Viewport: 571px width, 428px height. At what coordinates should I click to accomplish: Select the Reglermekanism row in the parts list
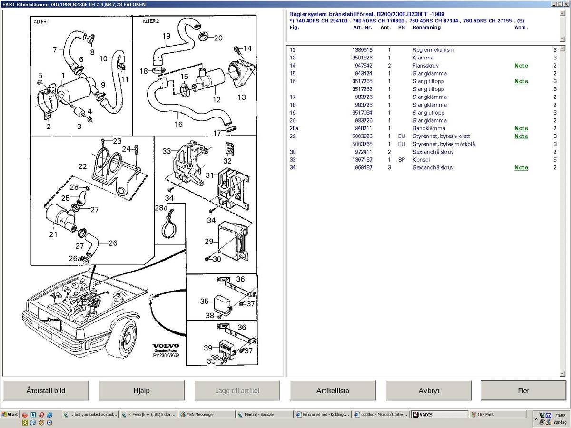(433, 50)
